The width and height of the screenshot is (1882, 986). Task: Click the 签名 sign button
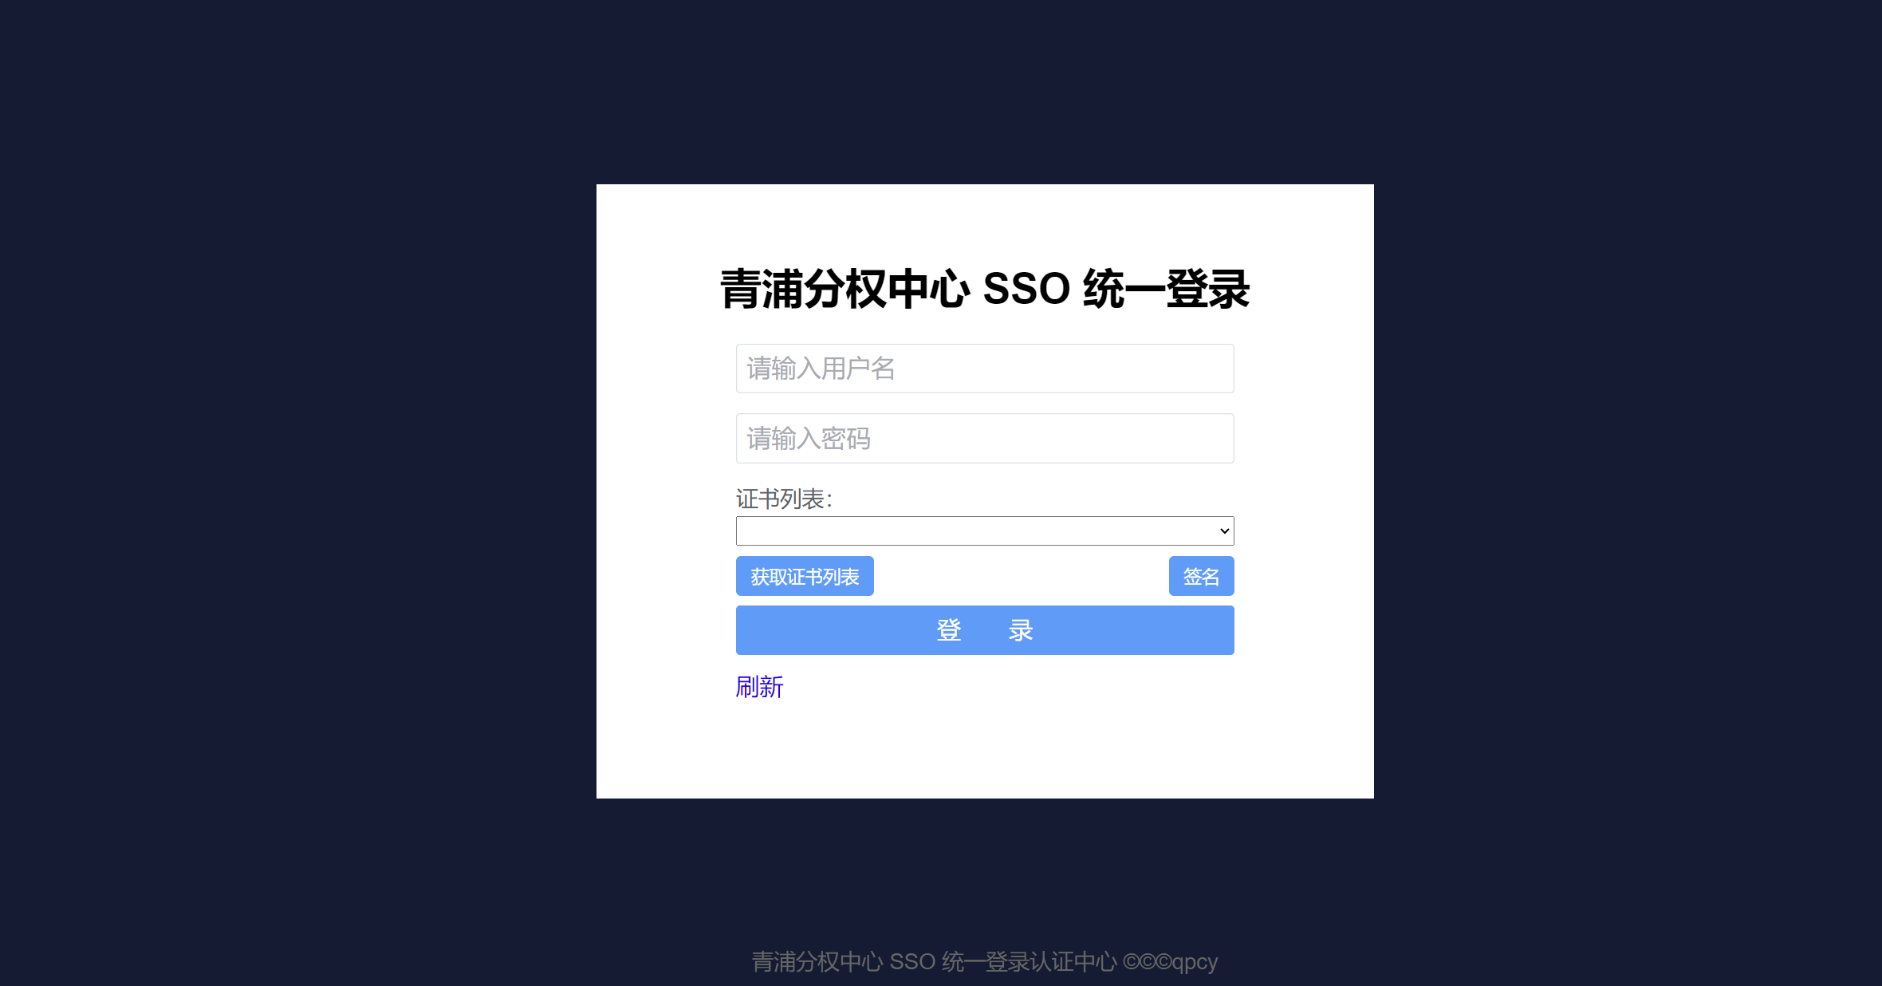(x=1201, y=576)
